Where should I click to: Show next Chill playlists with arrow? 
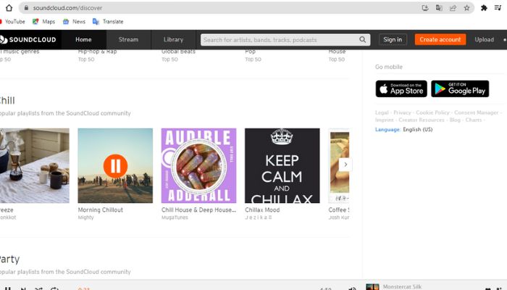pyautogui.click(x=345, y=165)
